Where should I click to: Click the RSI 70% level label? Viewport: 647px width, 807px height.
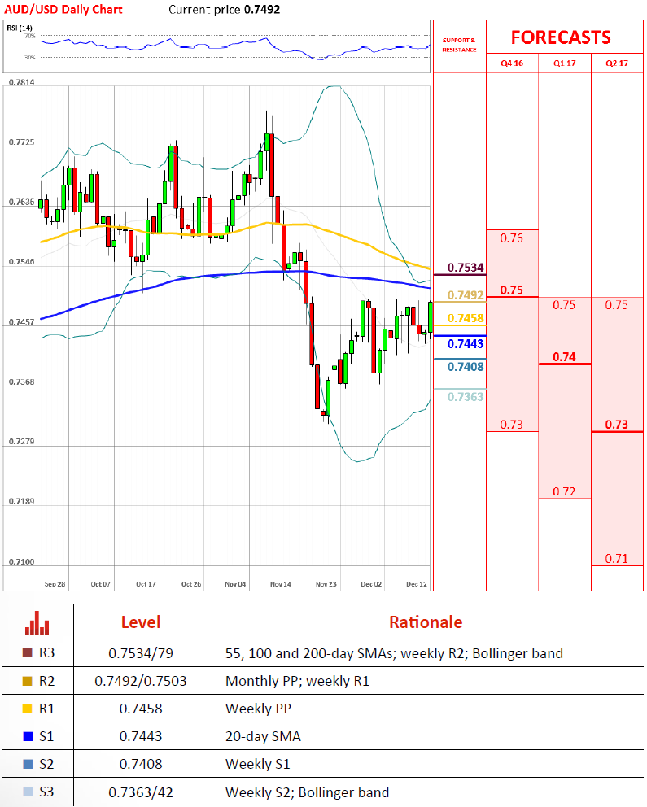point(30,36)
